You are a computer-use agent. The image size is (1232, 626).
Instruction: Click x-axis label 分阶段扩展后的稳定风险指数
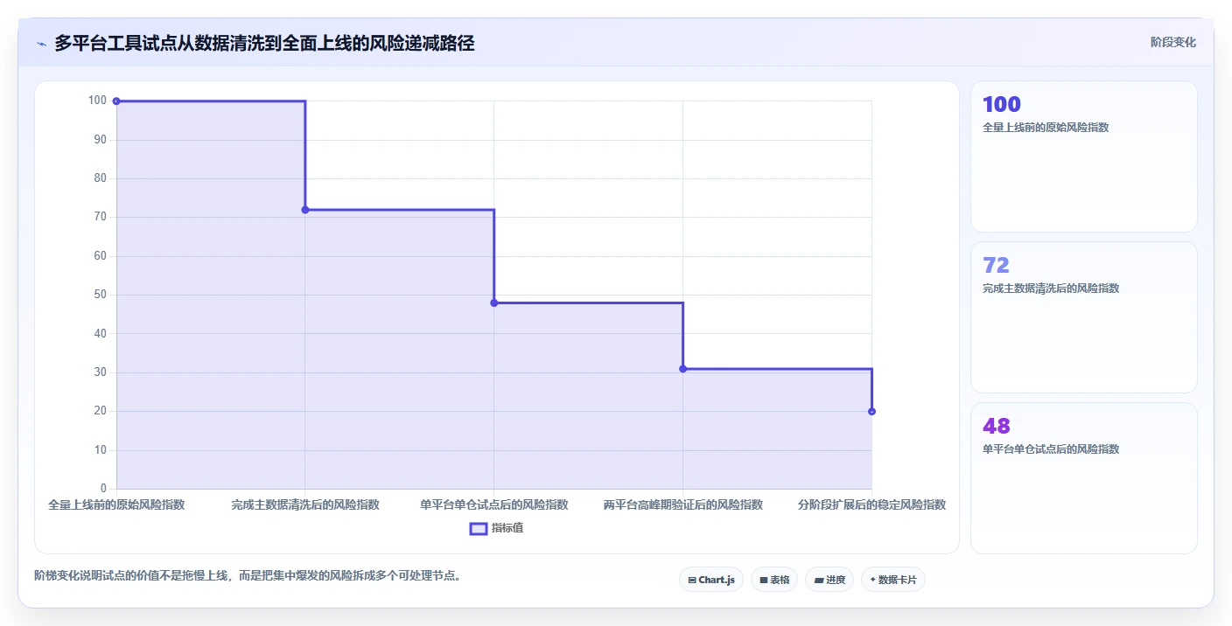pyautogui.click(x=871, y=504)
